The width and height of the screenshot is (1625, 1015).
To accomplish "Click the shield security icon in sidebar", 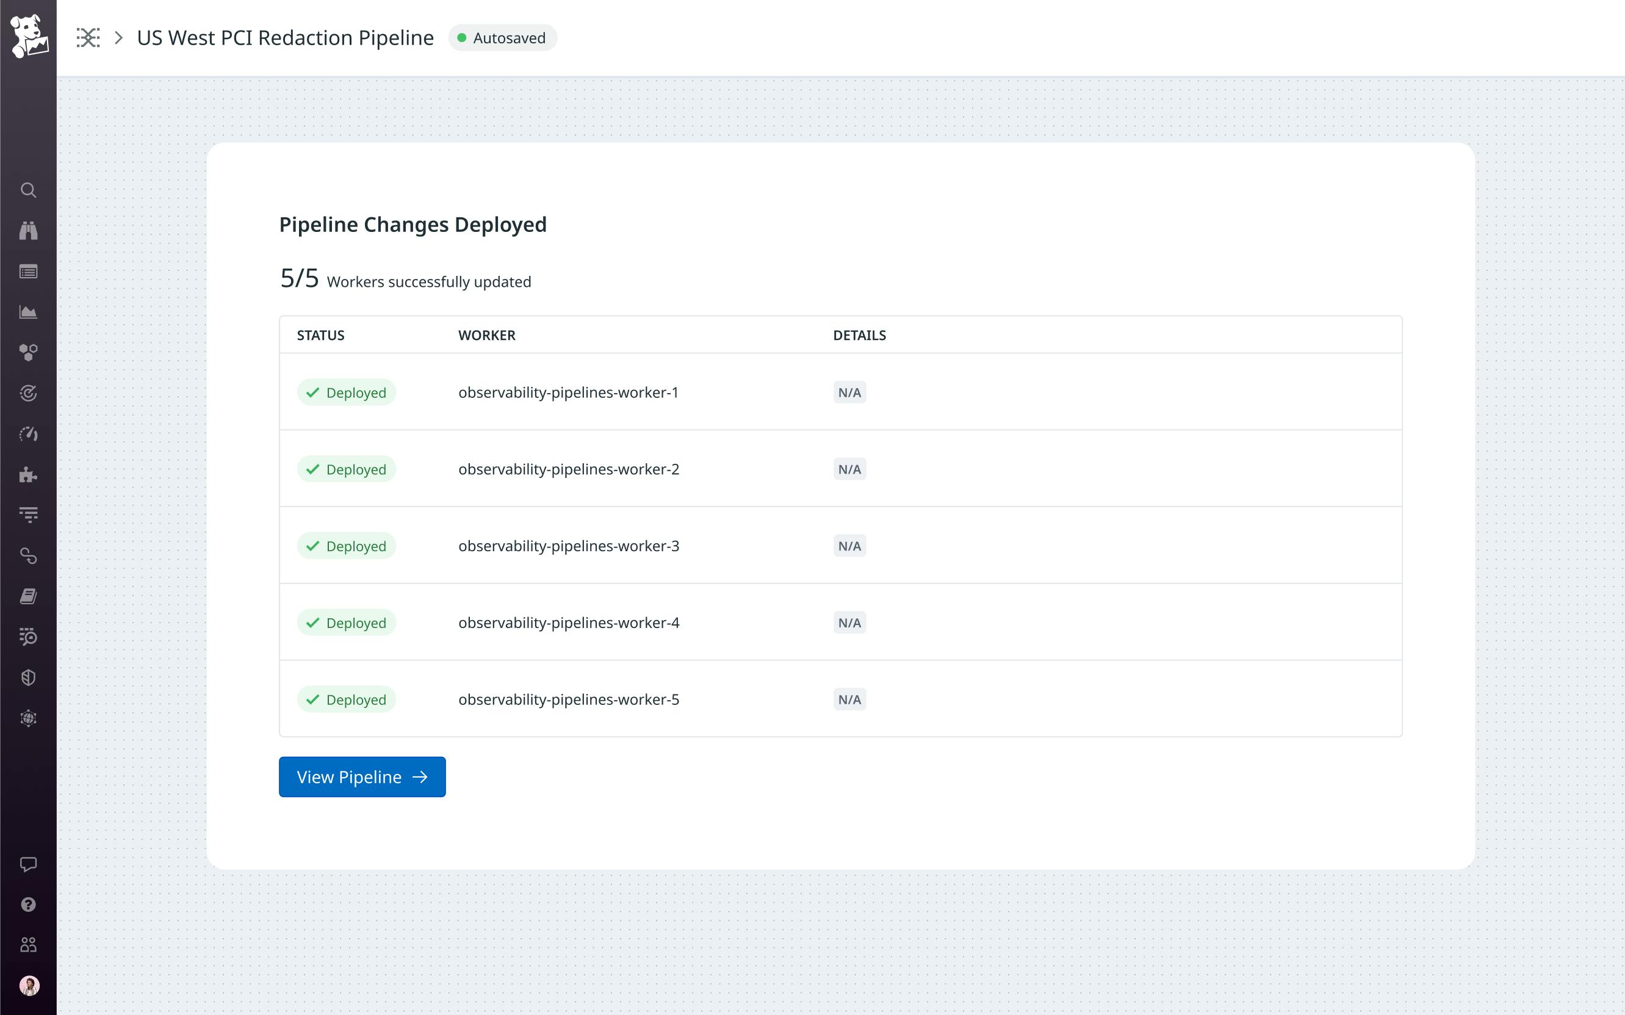I will (x=28, y=677).
